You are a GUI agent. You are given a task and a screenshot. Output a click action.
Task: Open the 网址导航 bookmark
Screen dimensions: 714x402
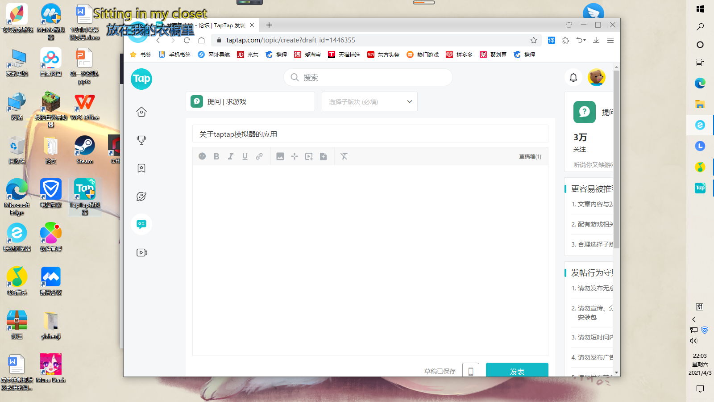214,54
